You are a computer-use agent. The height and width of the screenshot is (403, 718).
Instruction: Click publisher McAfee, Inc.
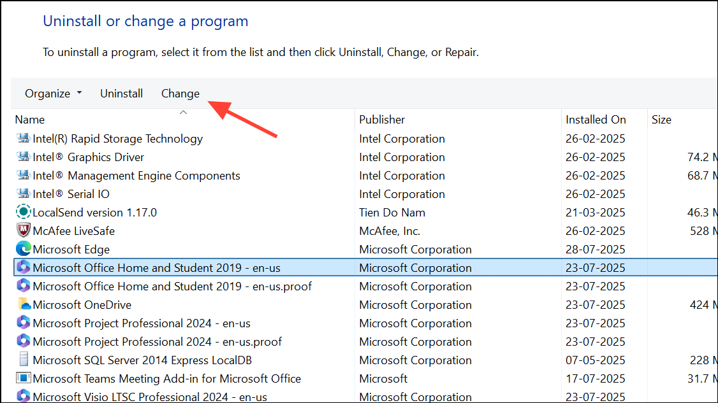coord(390,231)
